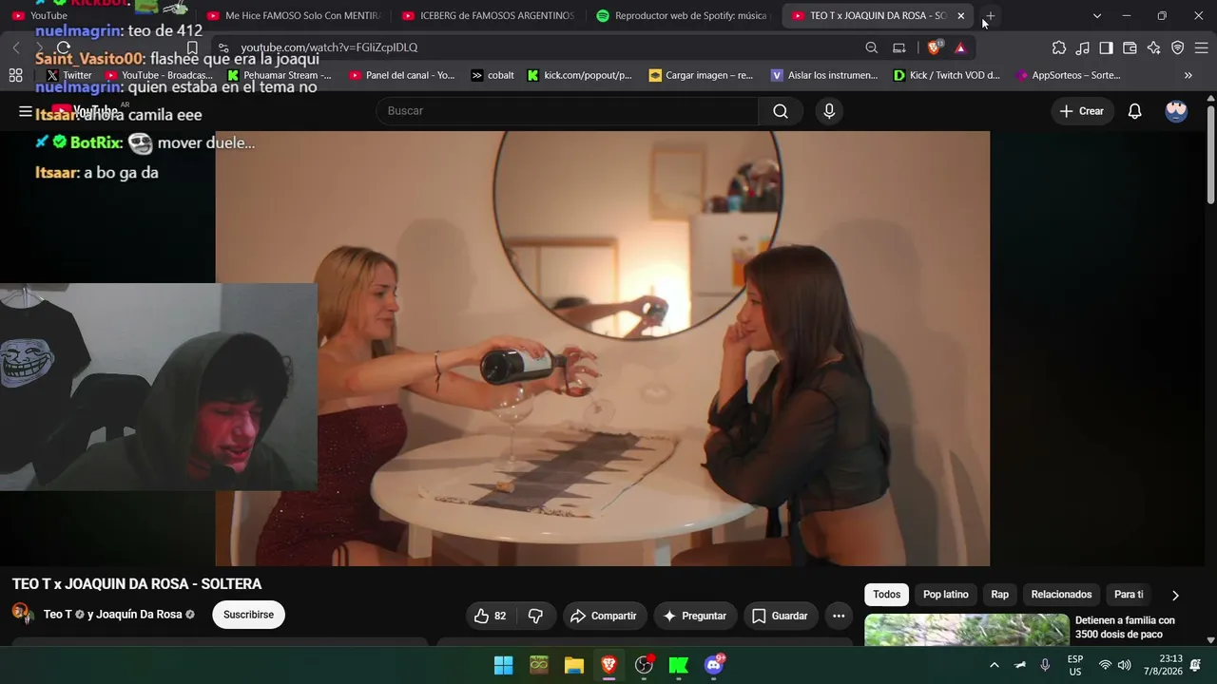Viewport: 1217px width, 684px height.
Task: Open the Brave browser taskbar icon
Action: pyautogui.click(x=608, y=665)
